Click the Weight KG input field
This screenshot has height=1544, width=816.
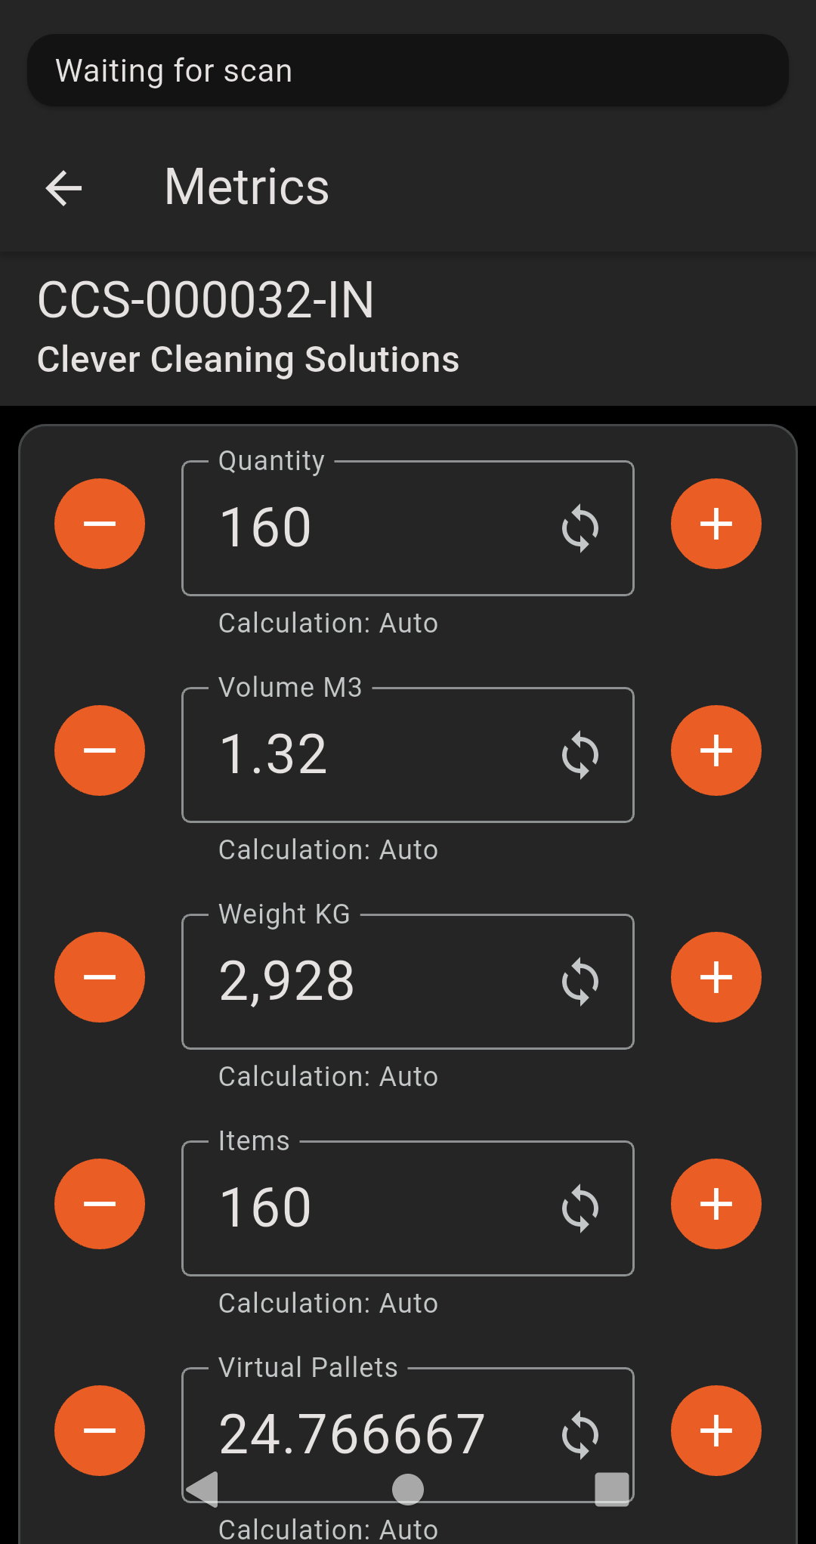coord(370,982)
